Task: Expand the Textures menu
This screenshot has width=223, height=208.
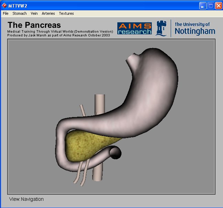Action: pyautogui.click(x=66, y=13)
